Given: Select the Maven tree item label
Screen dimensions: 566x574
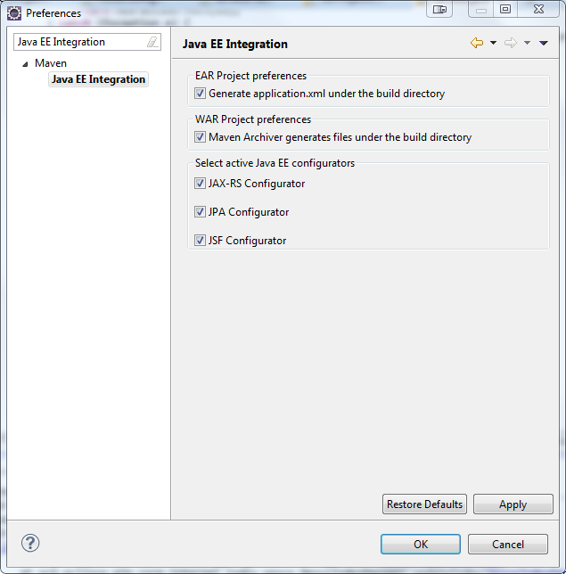Looking at the screenshot, I should 51,63.
